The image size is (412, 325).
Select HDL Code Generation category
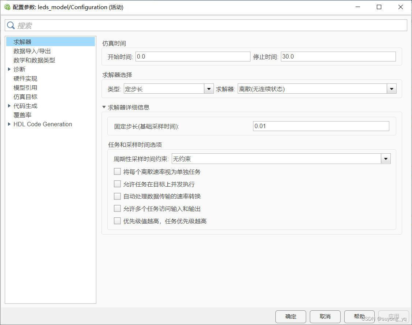42,124
